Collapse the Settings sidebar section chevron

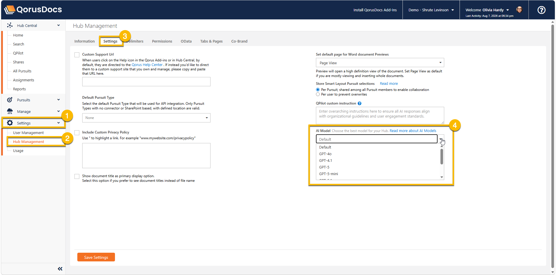(58, 123)
